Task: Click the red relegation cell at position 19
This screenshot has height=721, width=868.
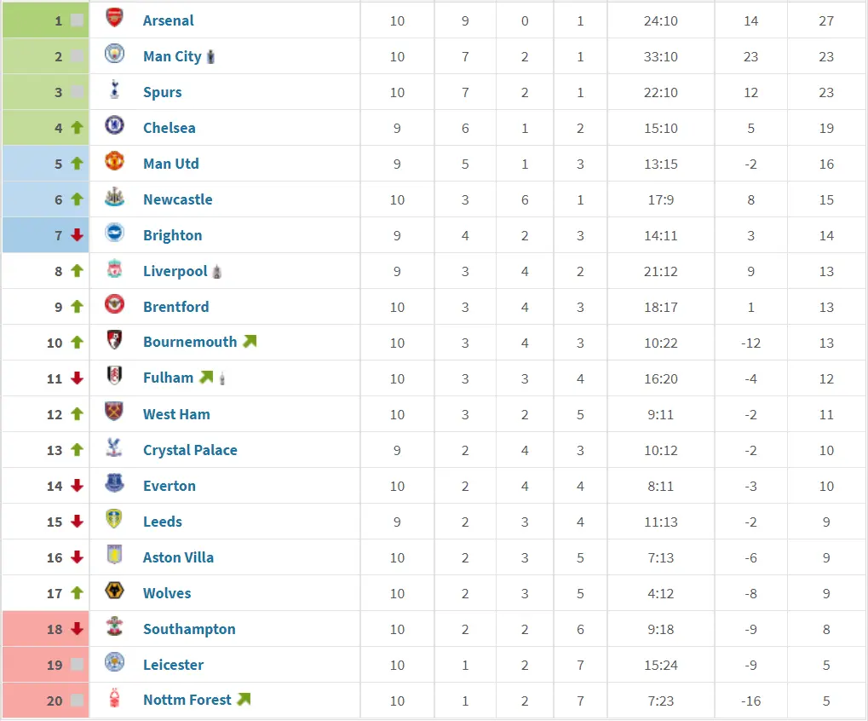Action: coord(45,665)
